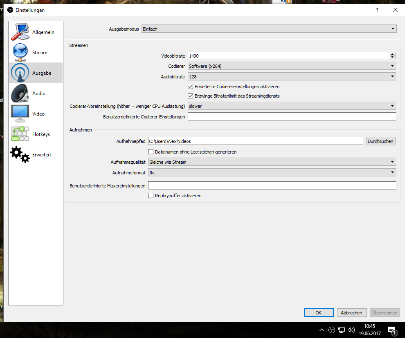Click the Benutzerdefinierte Muxereinstellungen text field
The image size is (409, 343).
coord(272,186)
